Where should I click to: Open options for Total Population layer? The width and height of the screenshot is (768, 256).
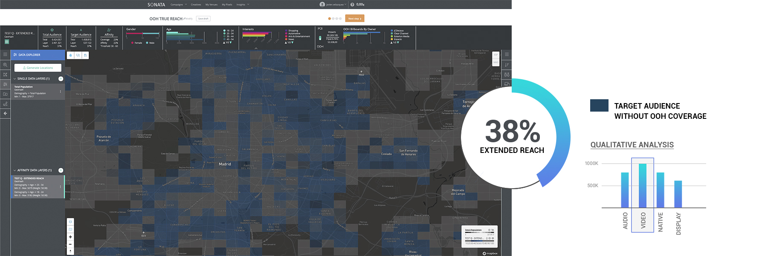(60, 92)
